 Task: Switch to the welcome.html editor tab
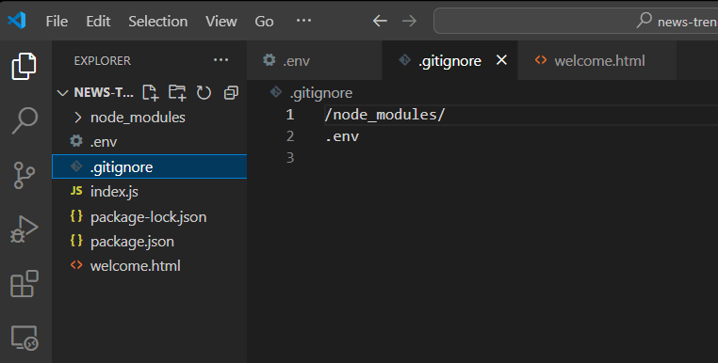(597, 60)
